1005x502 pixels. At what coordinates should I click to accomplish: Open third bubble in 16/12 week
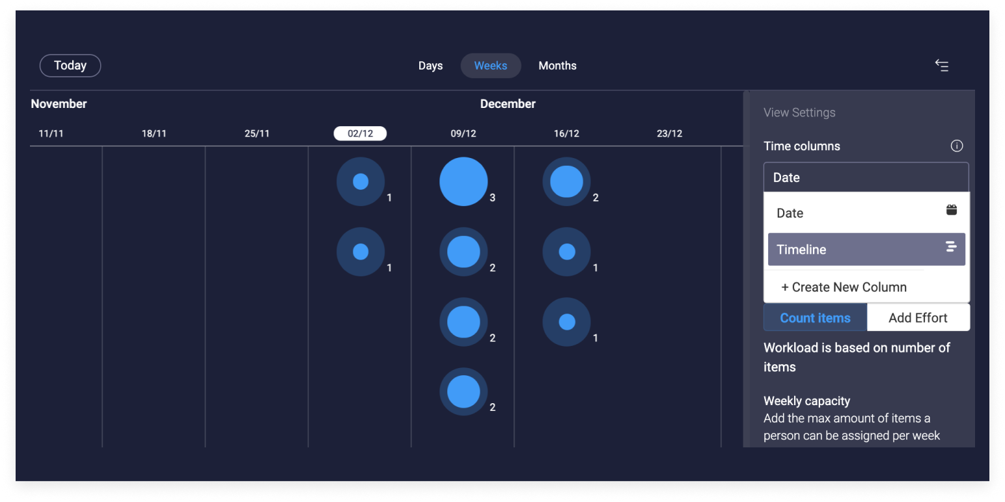pyautogui.click(x=566, y=322)
